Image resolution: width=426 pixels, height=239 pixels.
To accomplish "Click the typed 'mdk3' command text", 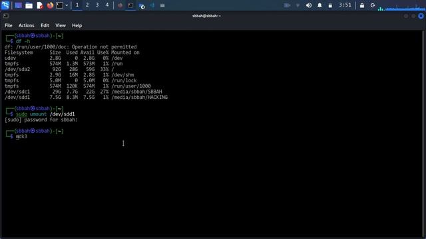I will pos(21,136).
